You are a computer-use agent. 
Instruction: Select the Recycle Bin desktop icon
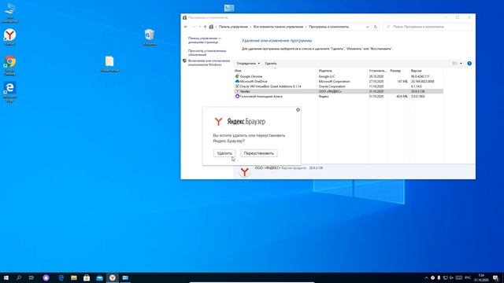tap(150, 37)
